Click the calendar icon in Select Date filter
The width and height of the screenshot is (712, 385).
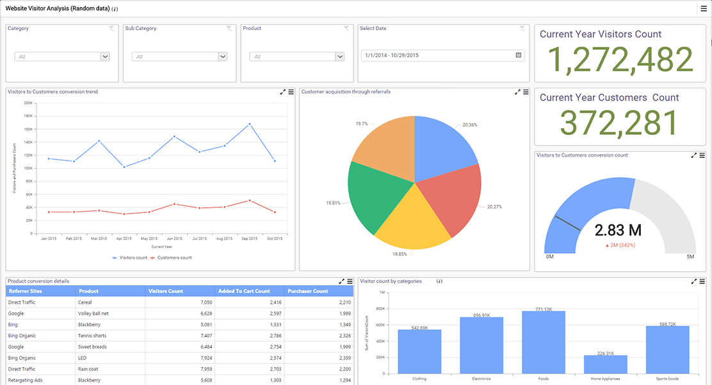tap(518, 55)
